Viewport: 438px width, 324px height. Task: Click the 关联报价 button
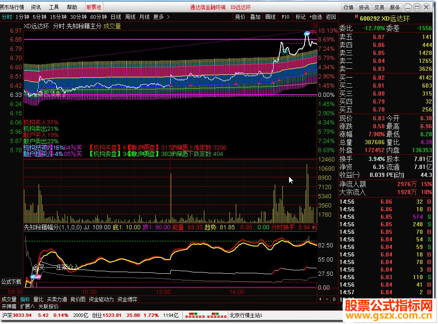(x=48, y=307)
